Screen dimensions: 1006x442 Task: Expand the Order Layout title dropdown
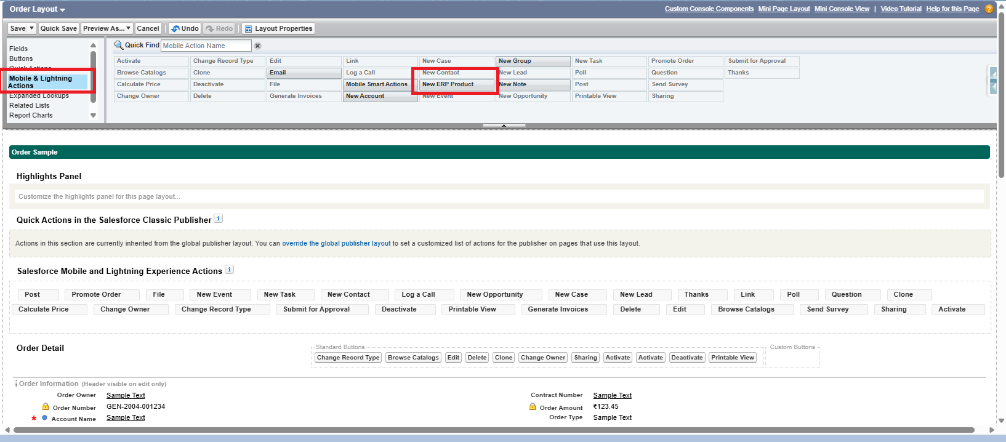point(62,10)
